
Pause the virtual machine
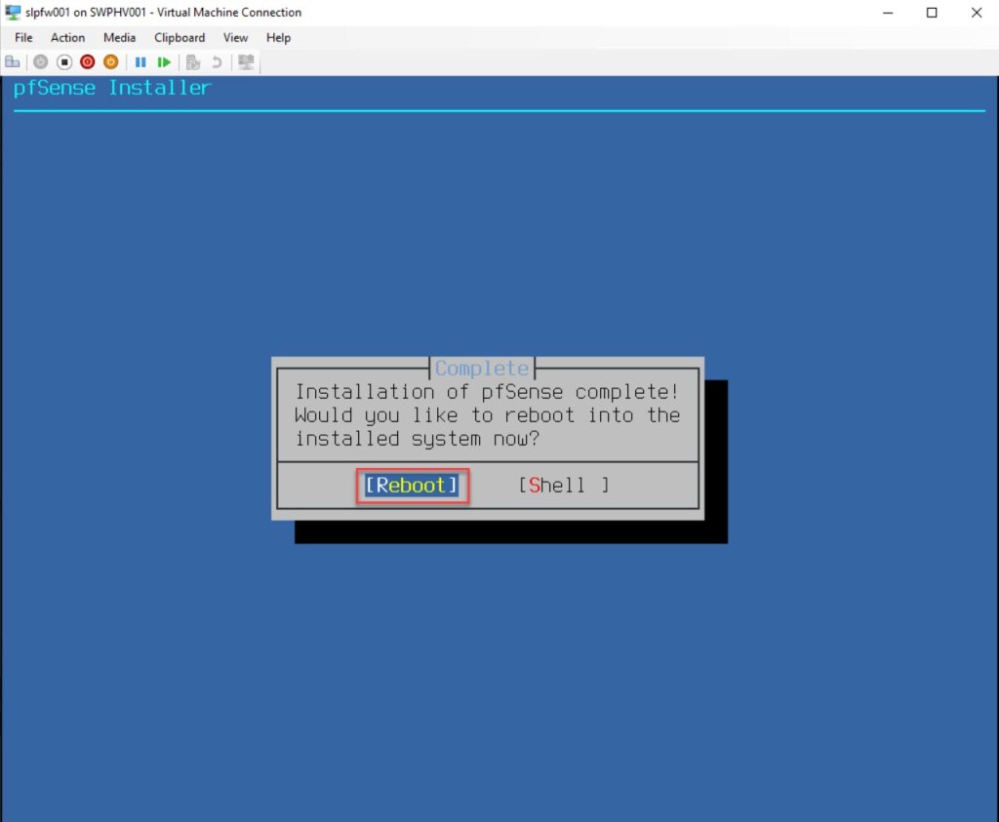coord(140,62)
